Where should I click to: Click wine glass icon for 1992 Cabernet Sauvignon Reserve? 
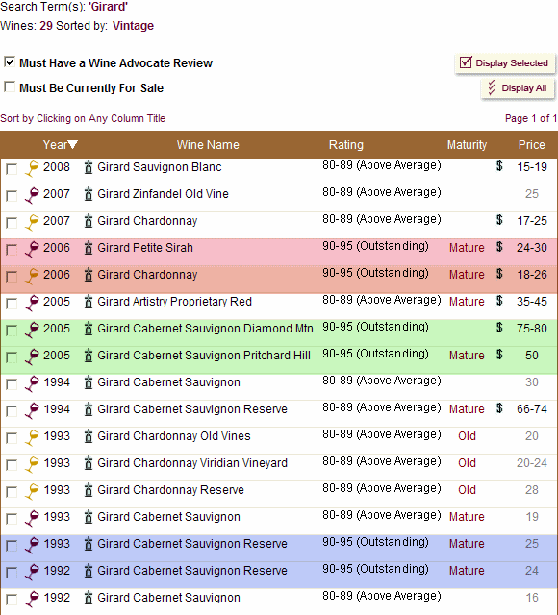pyautogui.click(x=32, y=573)
